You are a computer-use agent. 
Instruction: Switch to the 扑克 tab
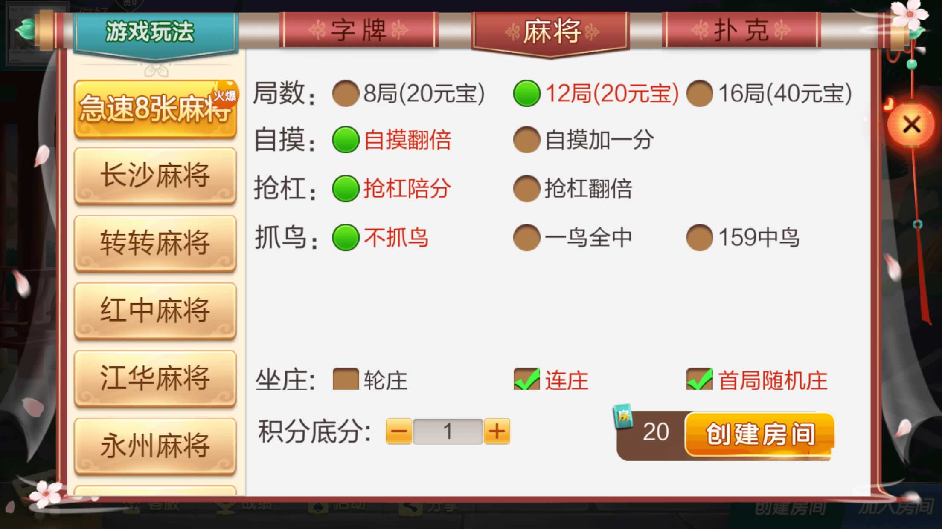coord(741,30)
